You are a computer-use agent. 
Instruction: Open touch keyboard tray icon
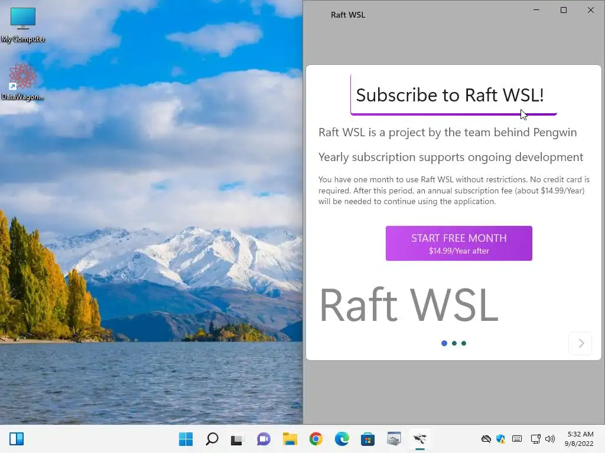click(517, 439)
